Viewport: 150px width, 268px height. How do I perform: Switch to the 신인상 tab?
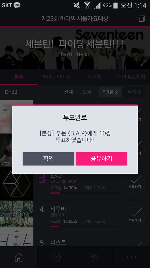94,77
